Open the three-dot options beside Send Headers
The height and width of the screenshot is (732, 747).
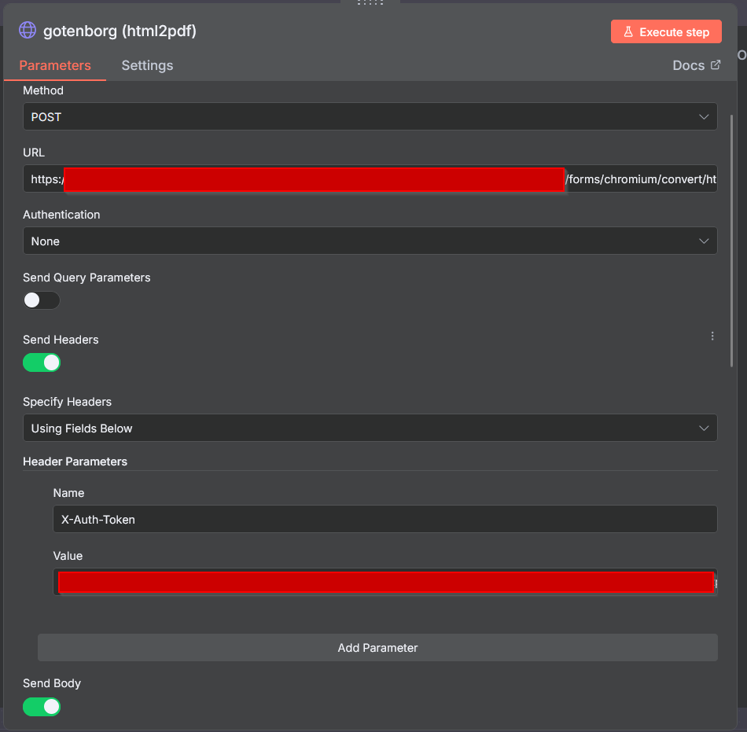coord(712,337)
